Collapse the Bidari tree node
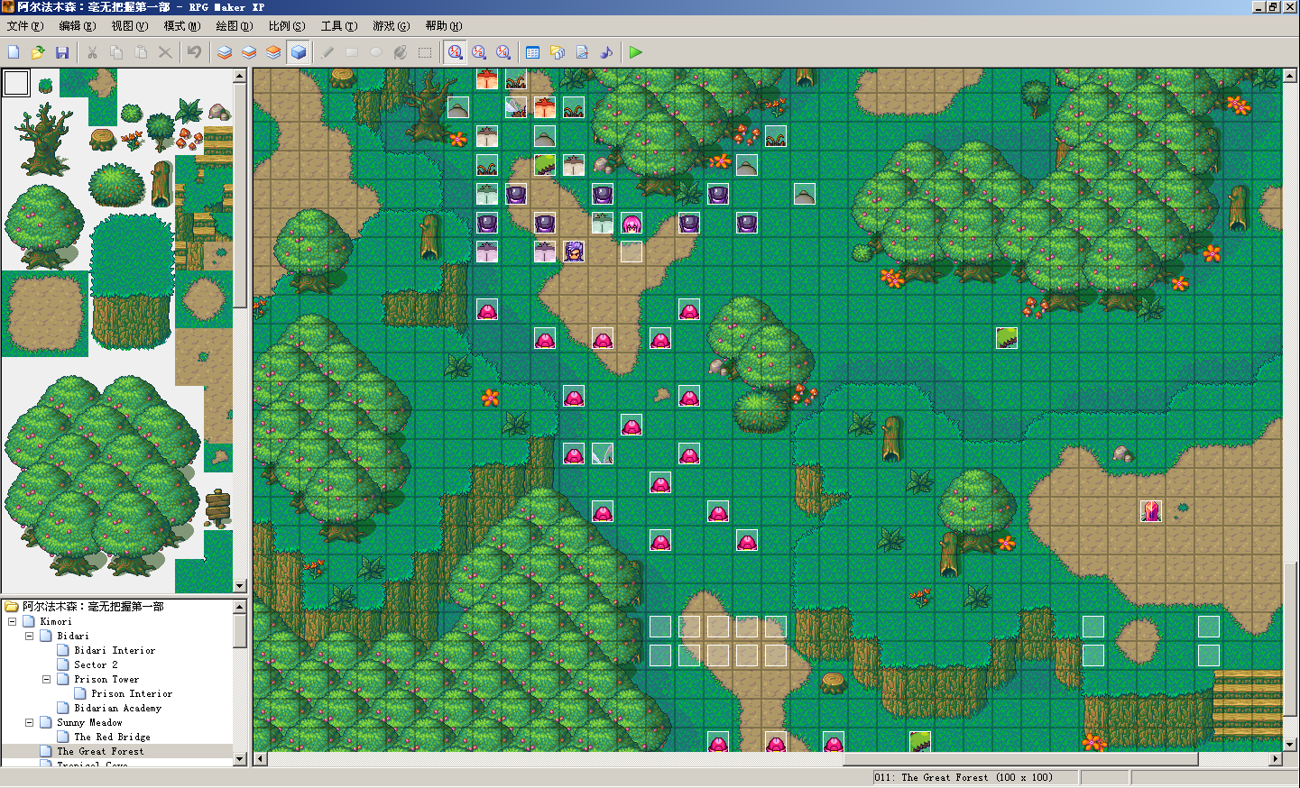Screen dimensions: 1300x788 coord(29,636)
